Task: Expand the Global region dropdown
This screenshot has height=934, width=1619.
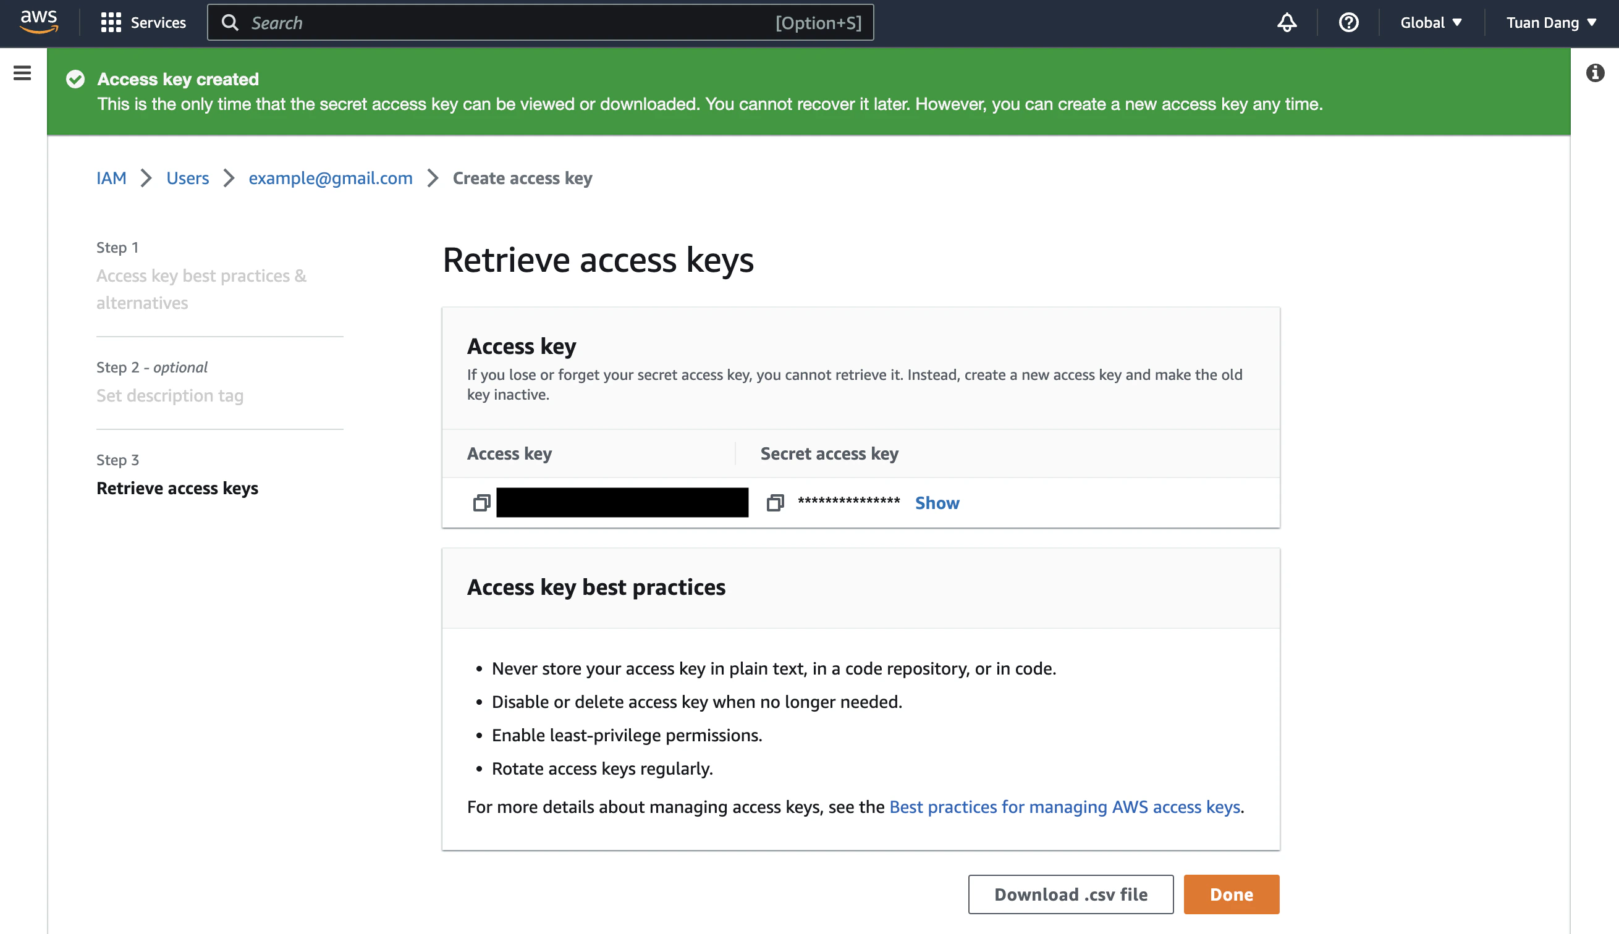Action: pyautogui.click(x=1431, y=22)
